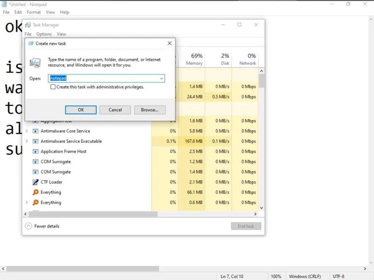Click 100% zoom in Notepad status bar

click(276, 276)
